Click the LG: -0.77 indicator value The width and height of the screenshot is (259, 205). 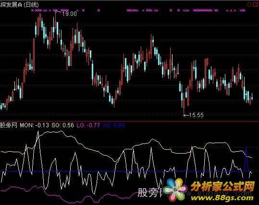pos(88,125)
